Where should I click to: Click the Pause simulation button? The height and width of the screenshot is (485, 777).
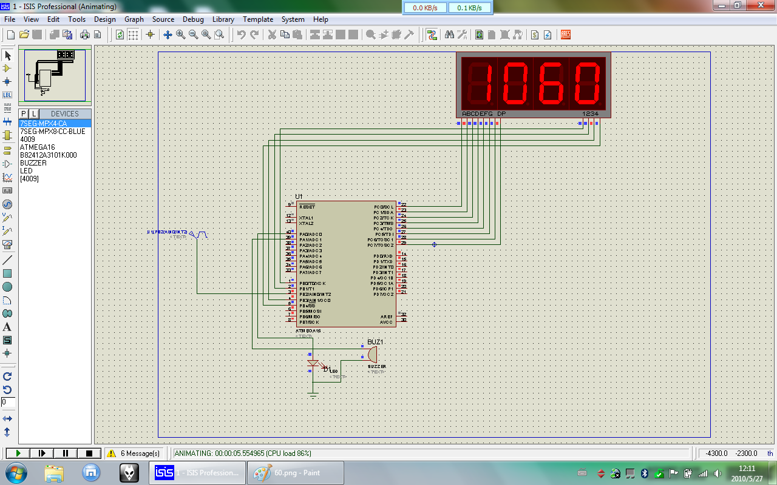point(66,453)
